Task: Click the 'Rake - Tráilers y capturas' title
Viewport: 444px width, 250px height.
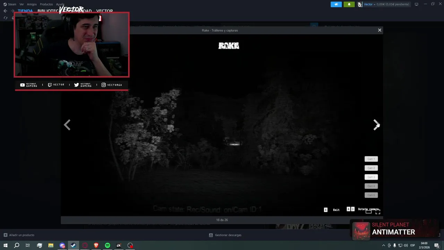Action: pyautogui.click(x=220, y=30)
